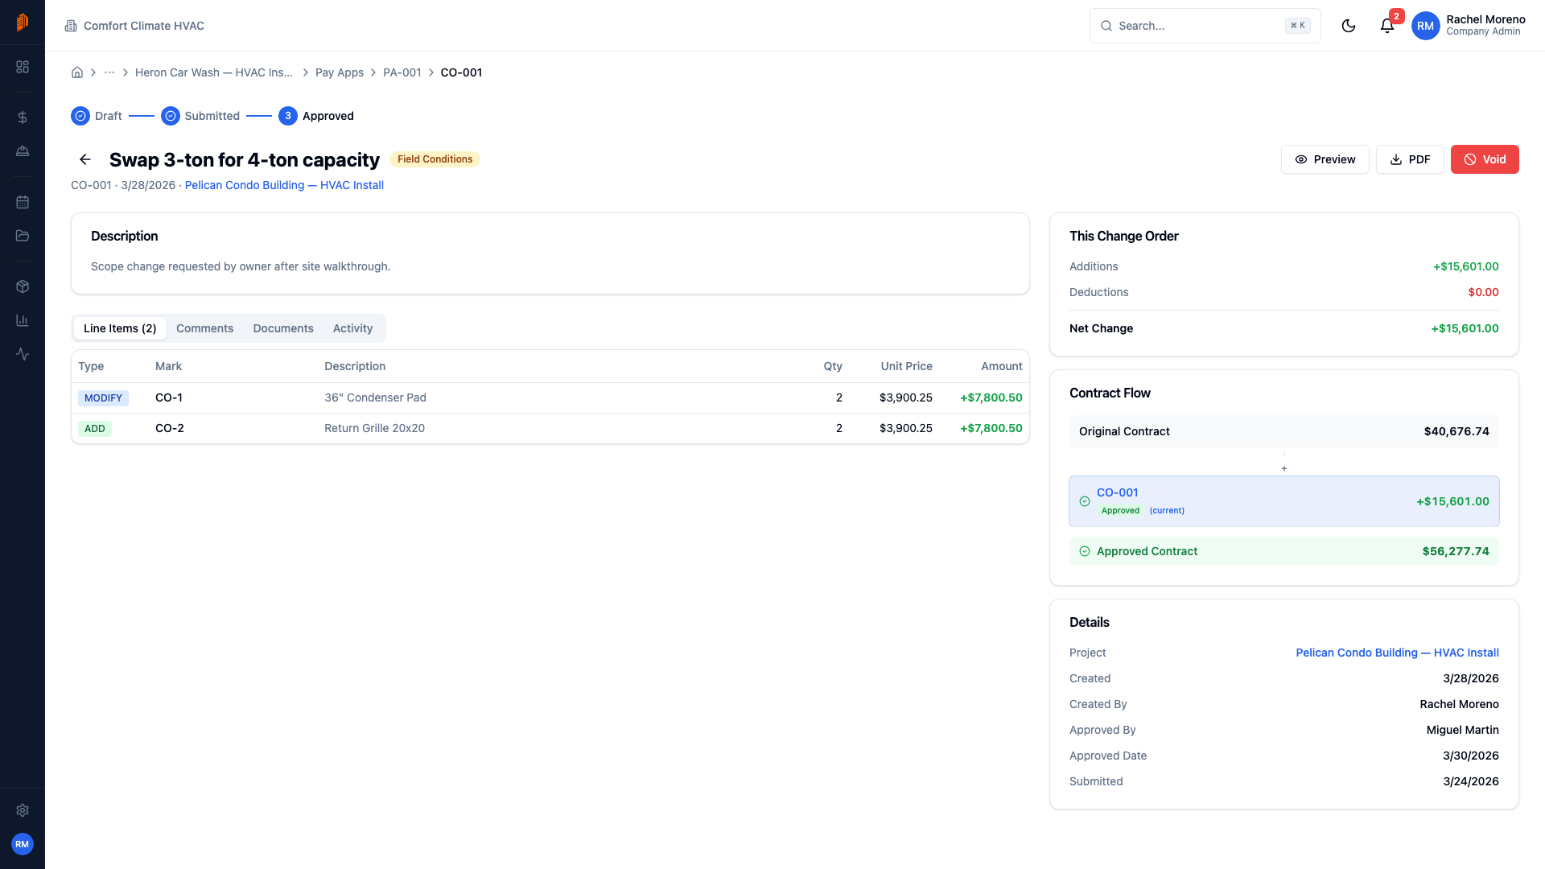This screenshot has width=1545, height=869.
Task: Open the package box icon in sidebar
Action: [x=23, y=286]
